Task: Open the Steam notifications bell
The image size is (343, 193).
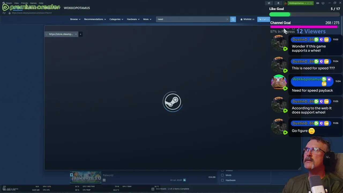Action: 278,3
